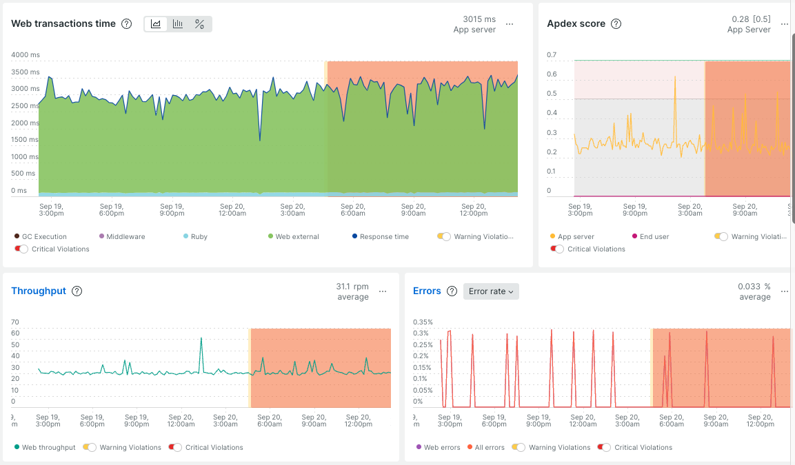Click the Web external legend color dot
795x465 pixels.
(x=271, y=236)
